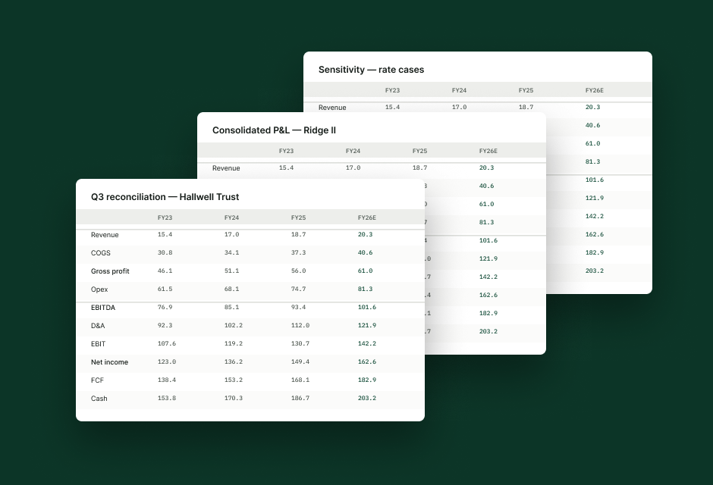Click the Gross profit row label
The width and height of the screenshot is (713, 485).
click(x=110, y=271)
